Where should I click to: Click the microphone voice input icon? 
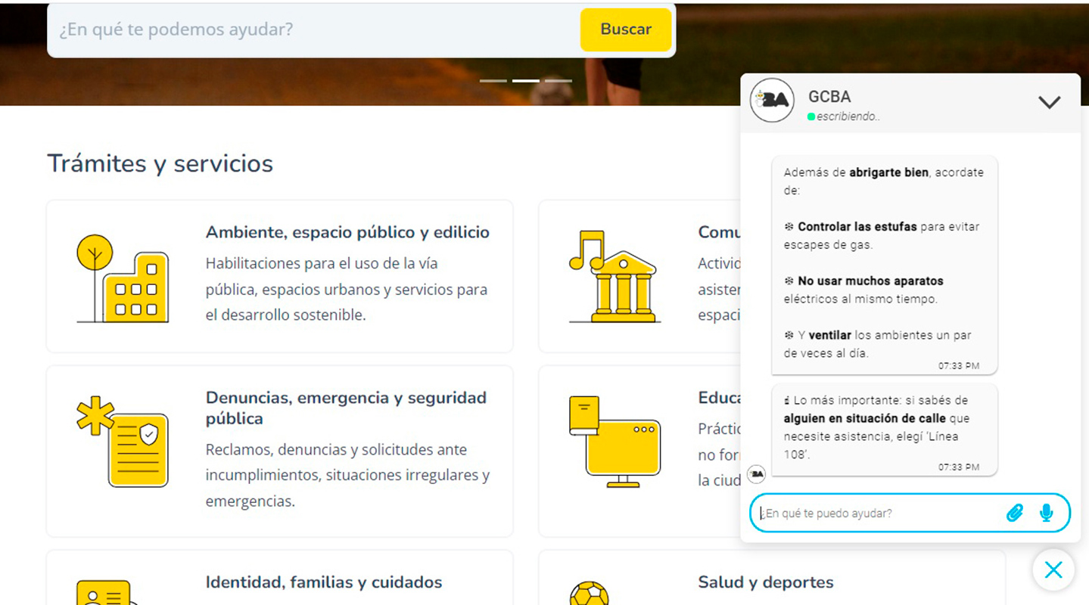[x=1046, y=513]
